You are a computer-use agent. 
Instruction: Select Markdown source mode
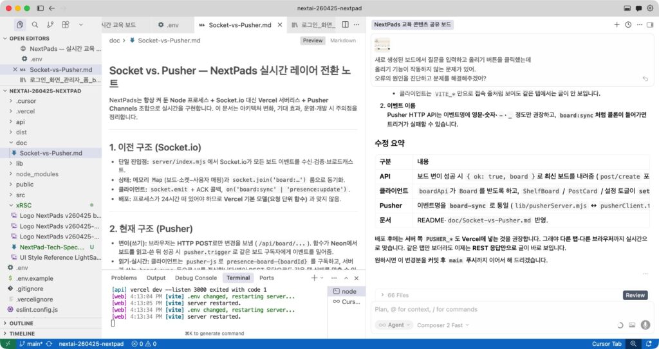343,40
